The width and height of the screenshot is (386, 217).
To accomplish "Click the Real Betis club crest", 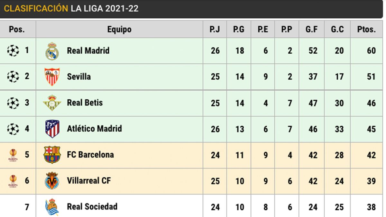I will [52, 103].
